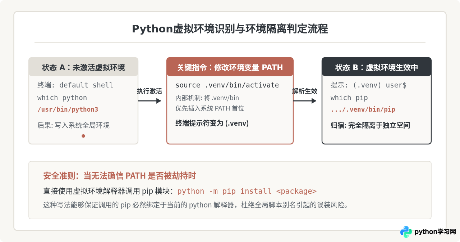Click the '解析生效' label
Image resolution: width=460 pixels, height=242 pixels.
point(305,91)
